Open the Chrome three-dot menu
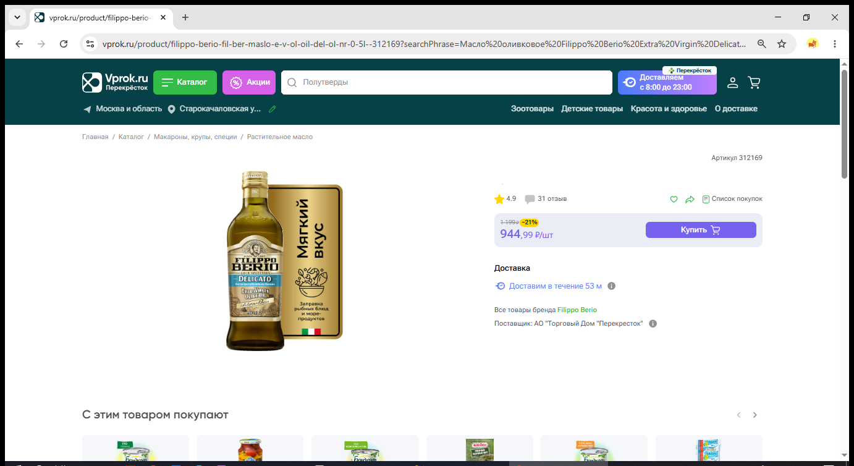This screenshot has width=854, height=466. coord(835,44)
